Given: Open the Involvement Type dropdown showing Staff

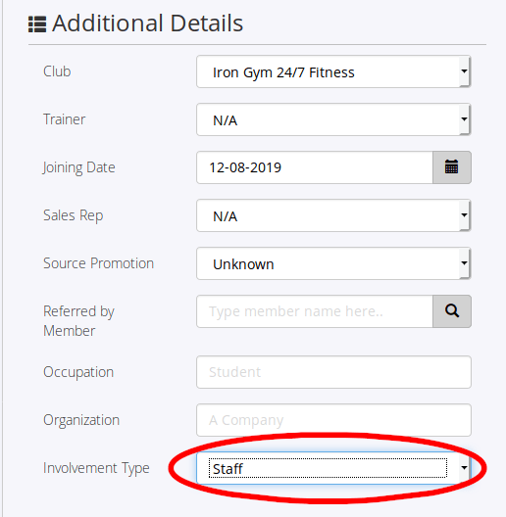Looking at the screenshot, I should click(x=333, y=468).
